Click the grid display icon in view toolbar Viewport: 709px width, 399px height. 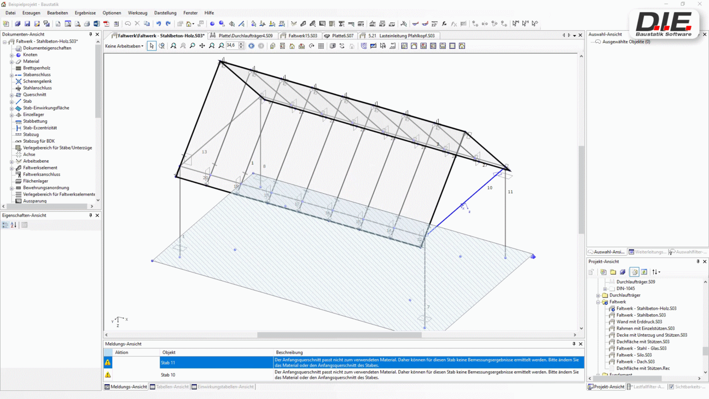pyautogui.click(x=321, y=46)
